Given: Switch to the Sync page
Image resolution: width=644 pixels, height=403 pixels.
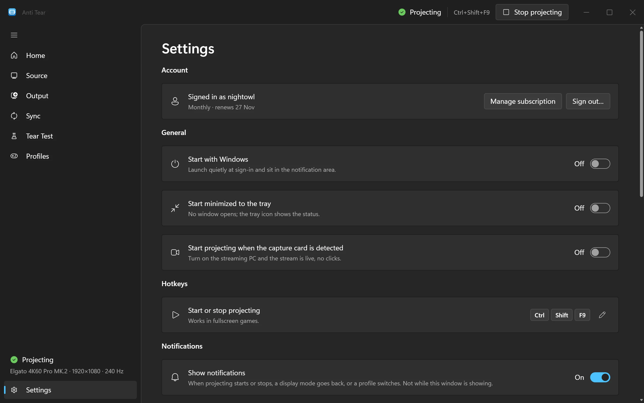Looking at the screenshot, I should (x=70, y=116).
